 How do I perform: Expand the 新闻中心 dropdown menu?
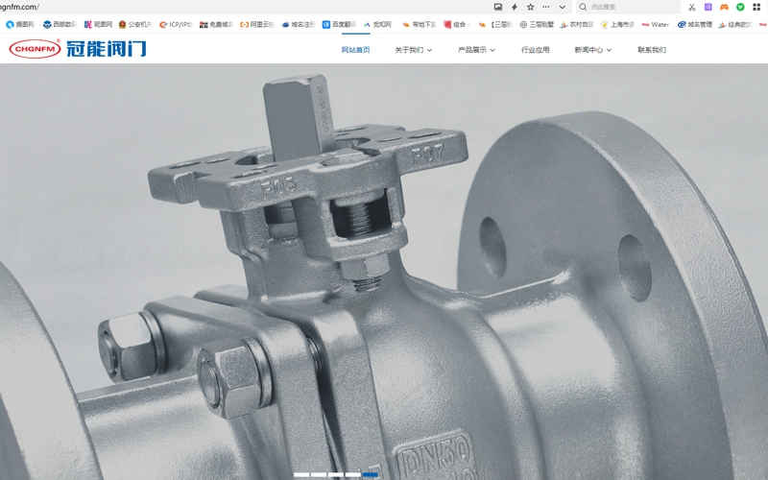pos(592,50)
